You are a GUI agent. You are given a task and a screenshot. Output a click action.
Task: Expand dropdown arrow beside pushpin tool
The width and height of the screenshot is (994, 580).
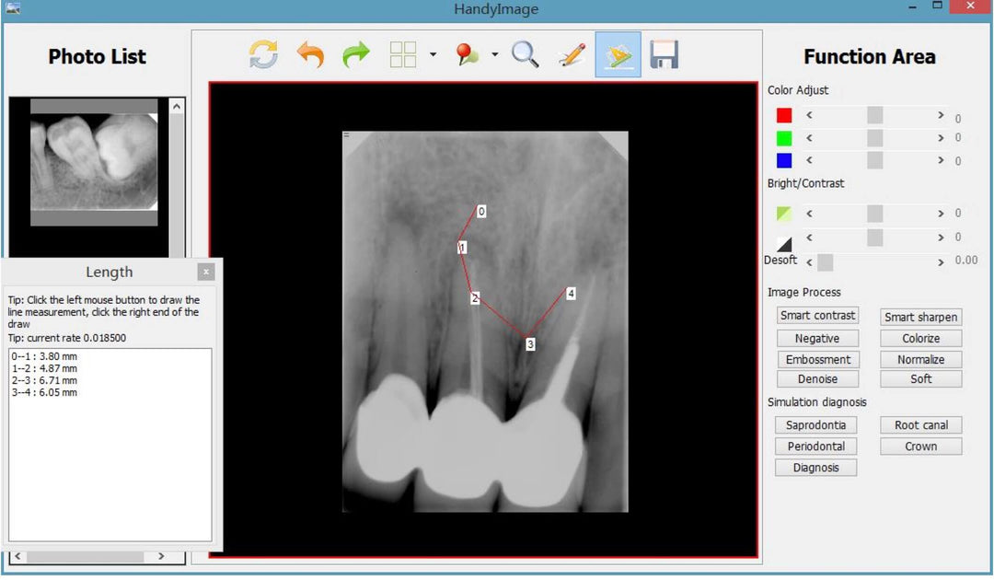click(494, 55)
